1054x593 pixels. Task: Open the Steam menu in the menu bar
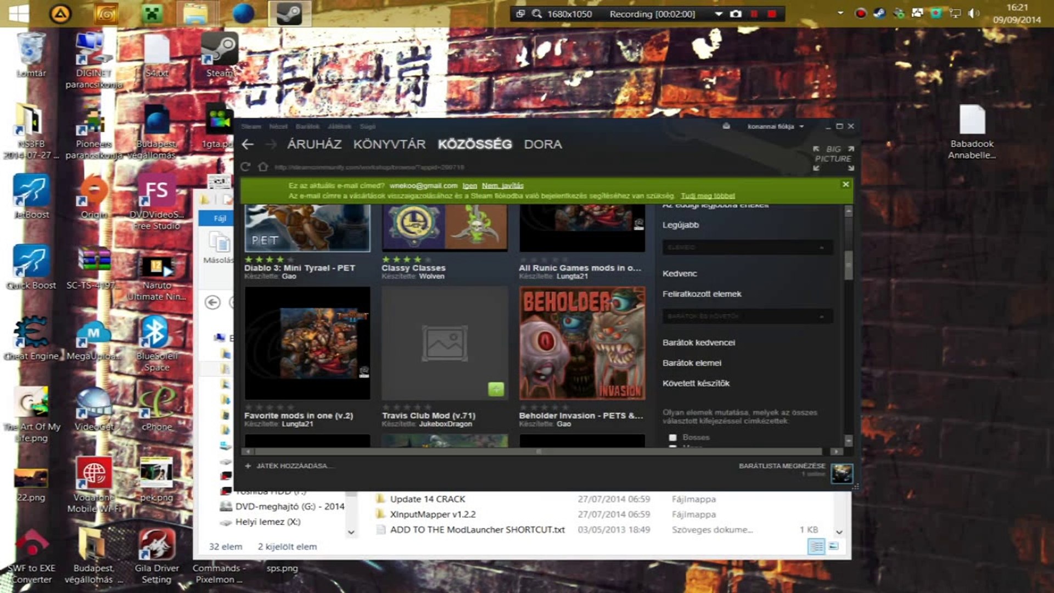coord(251,126)
